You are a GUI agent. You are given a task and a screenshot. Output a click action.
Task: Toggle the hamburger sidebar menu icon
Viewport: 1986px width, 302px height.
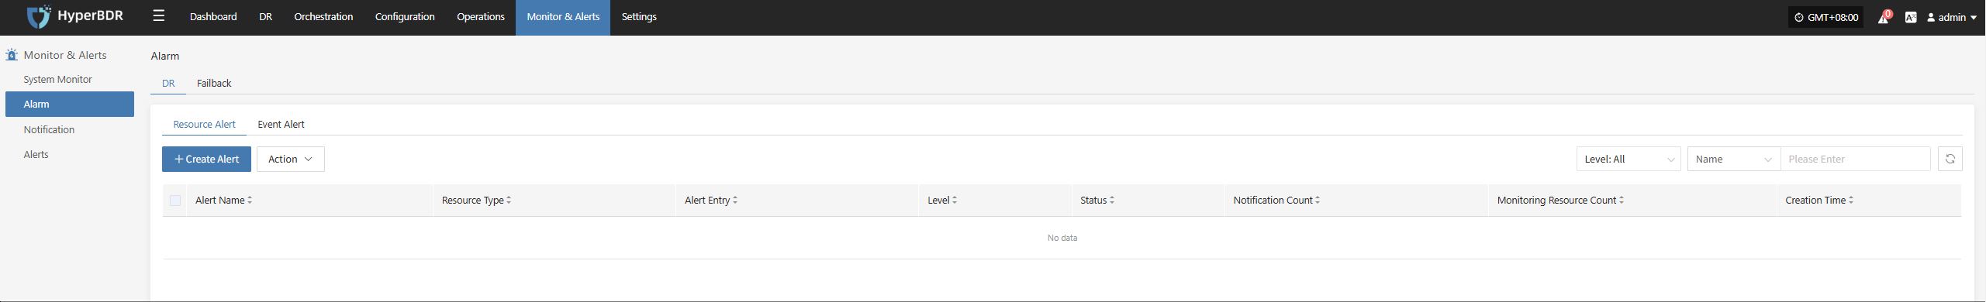point(158,15)
